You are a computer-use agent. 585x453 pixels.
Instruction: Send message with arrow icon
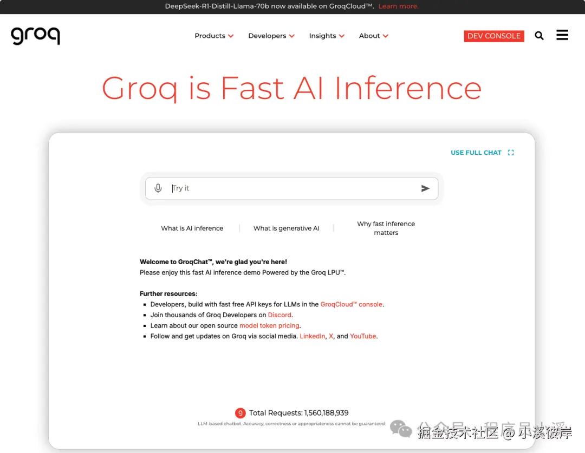tap(425, 188)
